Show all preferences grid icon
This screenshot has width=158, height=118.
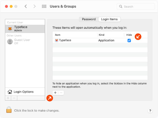(x=44, y=6)
